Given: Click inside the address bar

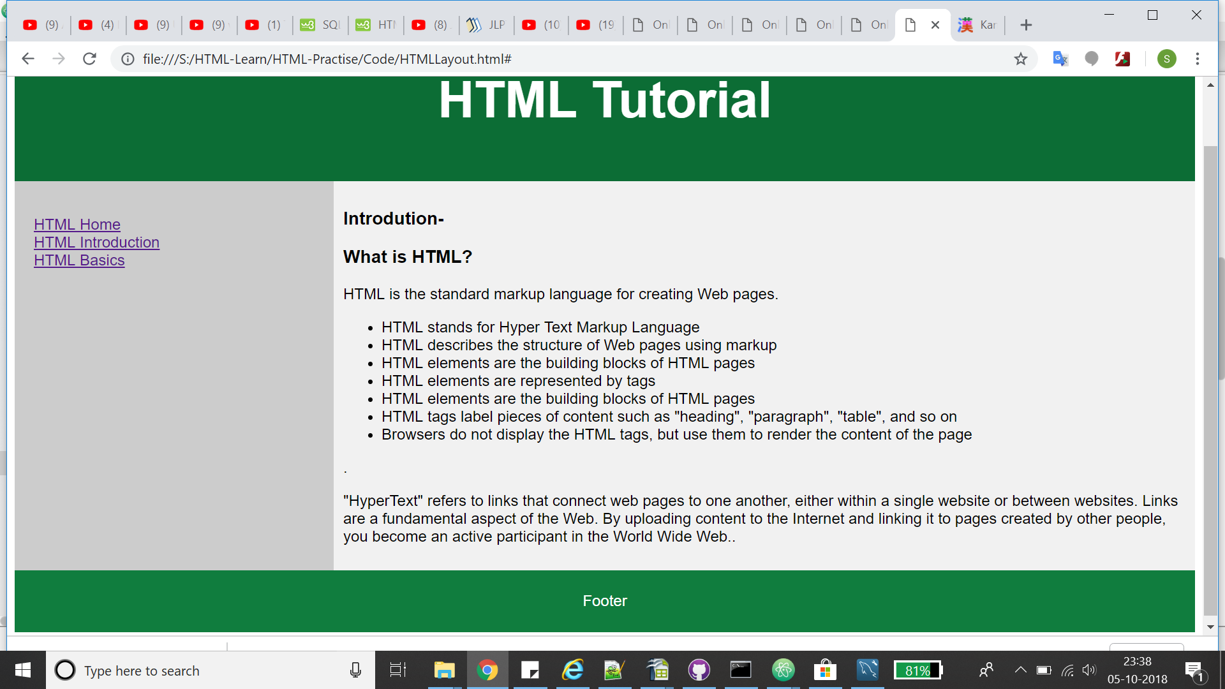Looking at the screenshot, I should [447, 59].
